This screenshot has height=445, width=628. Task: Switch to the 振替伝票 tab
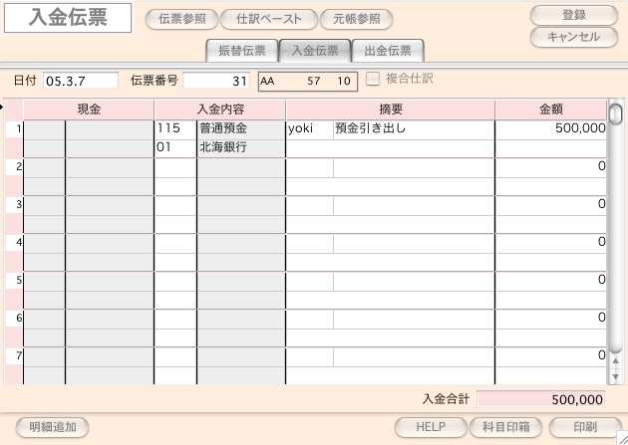tap(240, 51)
